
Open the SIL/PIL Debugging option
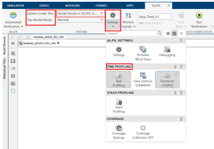pyautogui.click(x=167, y=50)
